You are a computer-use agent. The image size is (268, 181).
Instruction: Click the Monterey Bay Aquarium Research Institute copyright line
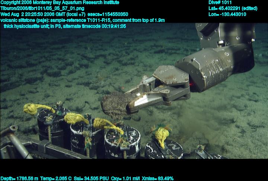tap(60, 3)
